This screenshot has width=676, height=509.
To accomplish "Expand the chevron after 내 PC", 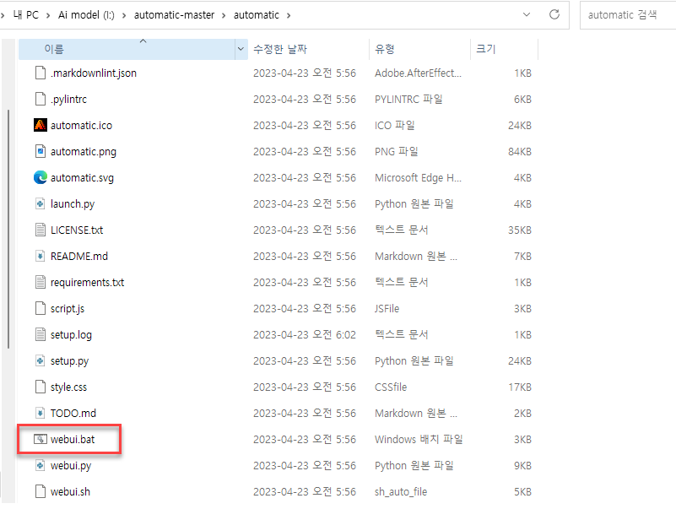I will (48, 15).
